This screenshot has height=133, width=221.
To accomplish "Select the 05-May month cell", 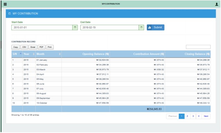I will pos(48,79).
